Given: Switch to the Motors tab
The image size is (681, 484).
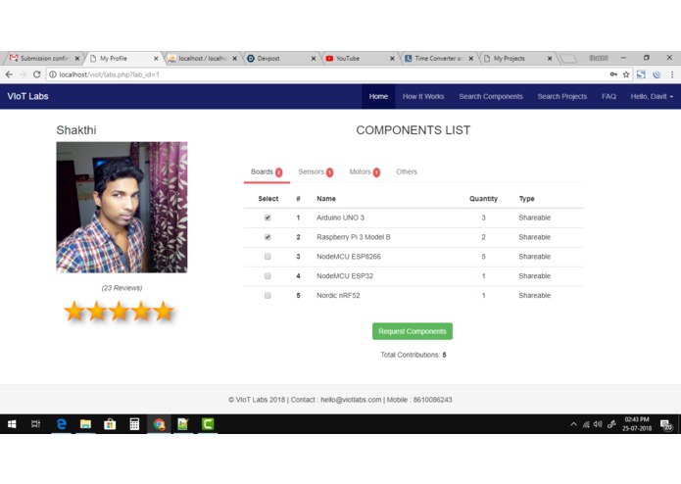Looking at the screenshot, I should [365, 171].
